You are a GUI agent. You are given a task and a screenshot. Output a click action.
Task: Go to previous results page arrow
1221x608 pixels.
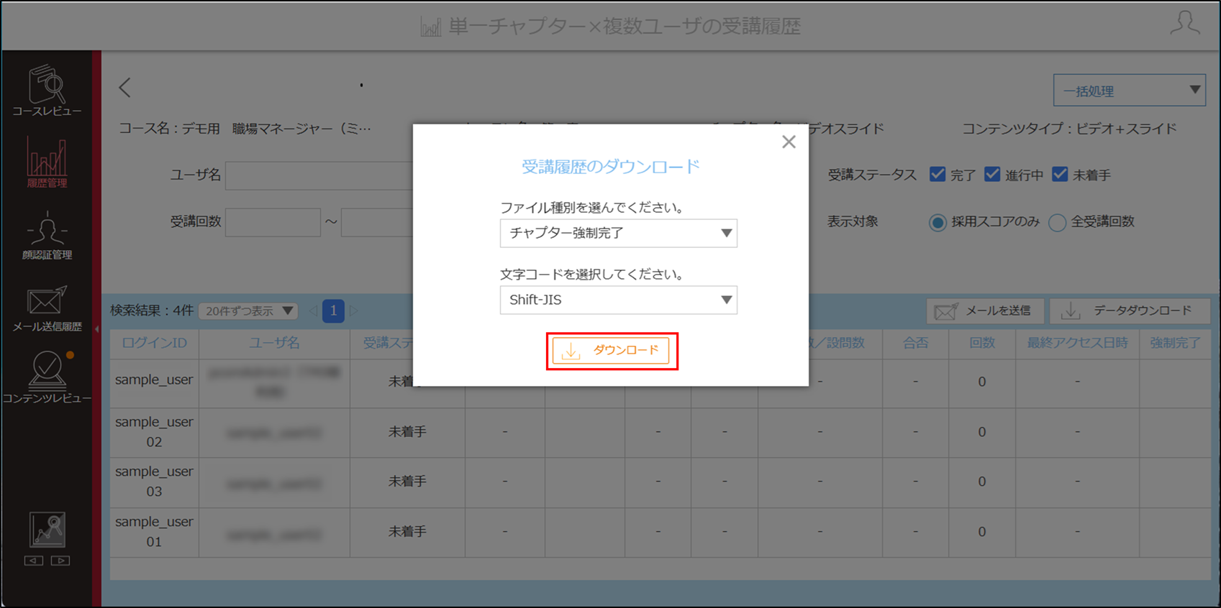[x=313, y=311]
